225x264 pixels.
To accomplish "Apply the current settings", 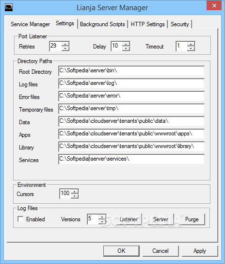I will click(x=200, y=251).
